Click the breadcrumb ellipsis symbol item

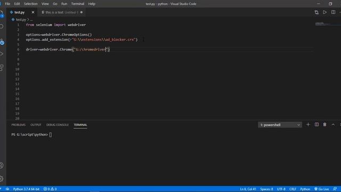[31, 20]
